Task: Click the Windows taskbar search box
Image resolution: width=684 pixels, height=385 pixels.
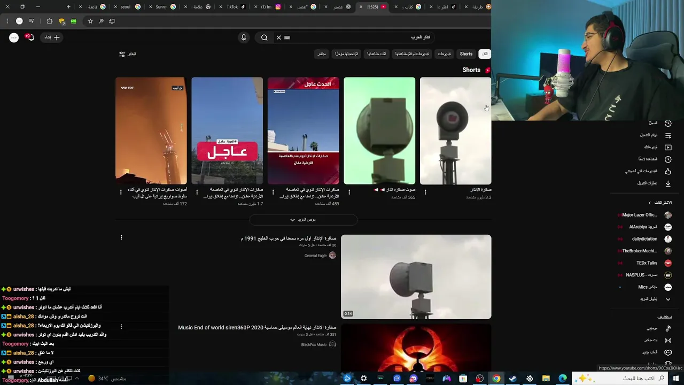Action: [x=620, y=379]
